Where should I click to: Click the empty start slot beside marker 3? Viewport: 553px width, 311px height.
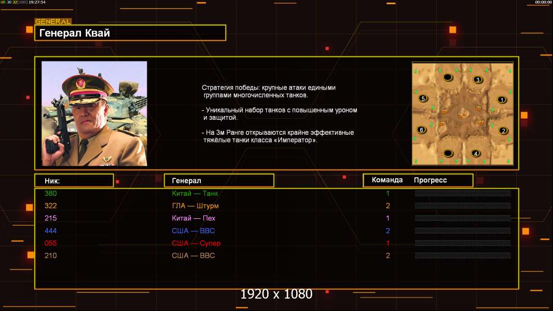pos(448,77)
